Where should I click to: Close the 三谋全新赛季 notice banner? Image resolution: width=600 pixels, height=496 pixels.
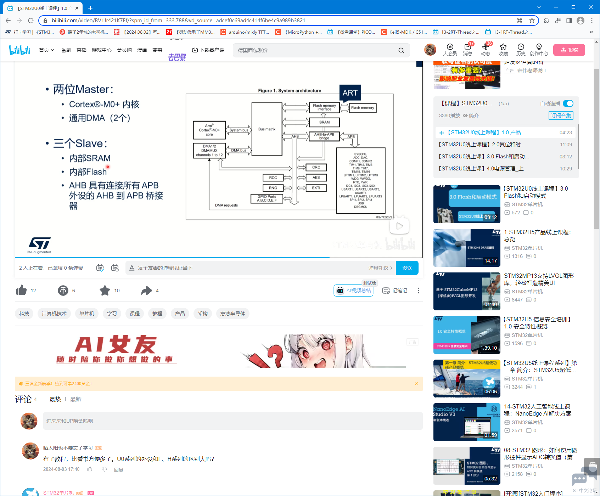coord(416,384)
